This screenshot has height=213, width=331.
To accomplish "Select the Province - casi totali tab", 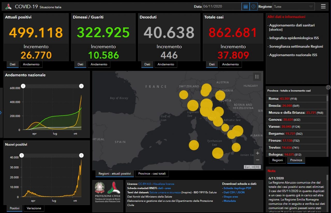I will point(152,174).
